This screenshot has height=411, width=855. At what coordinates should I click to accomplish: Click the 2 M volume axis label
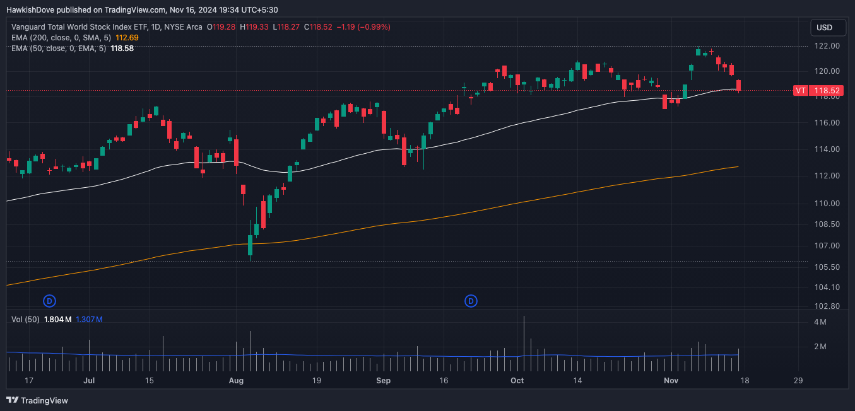tap(820, 347)
